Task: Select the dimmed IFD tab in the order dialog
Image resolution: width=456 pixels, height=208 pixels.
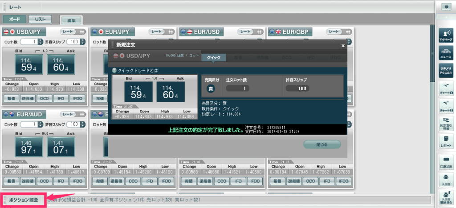Action: [x=311, y=57]
